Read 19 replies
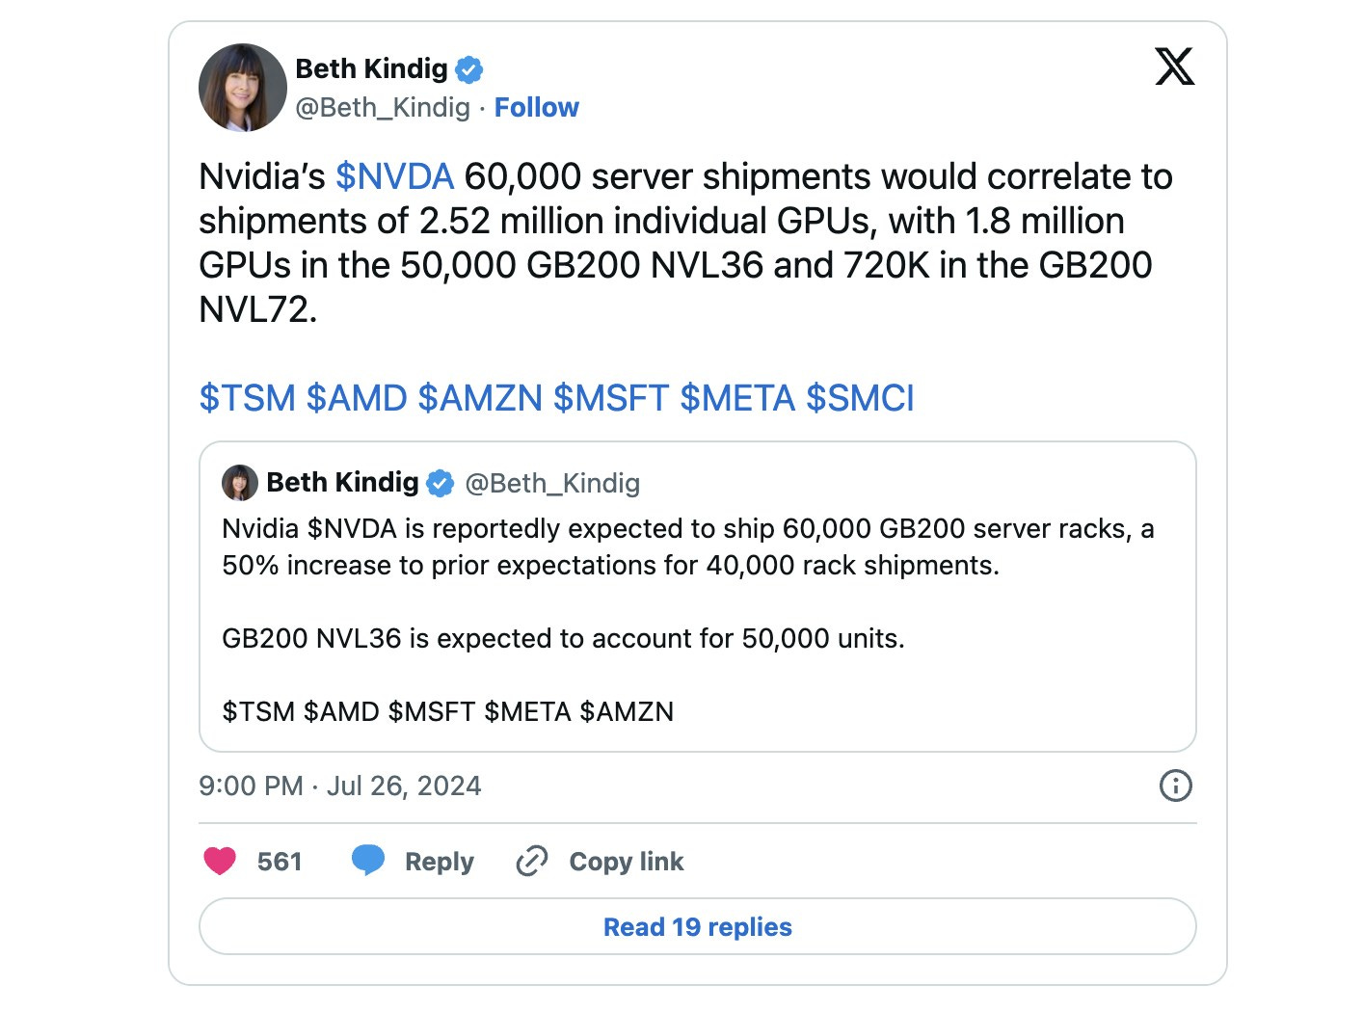Screen dimensions: 1363x1012 pyautogui.click(x=696, y=926)
